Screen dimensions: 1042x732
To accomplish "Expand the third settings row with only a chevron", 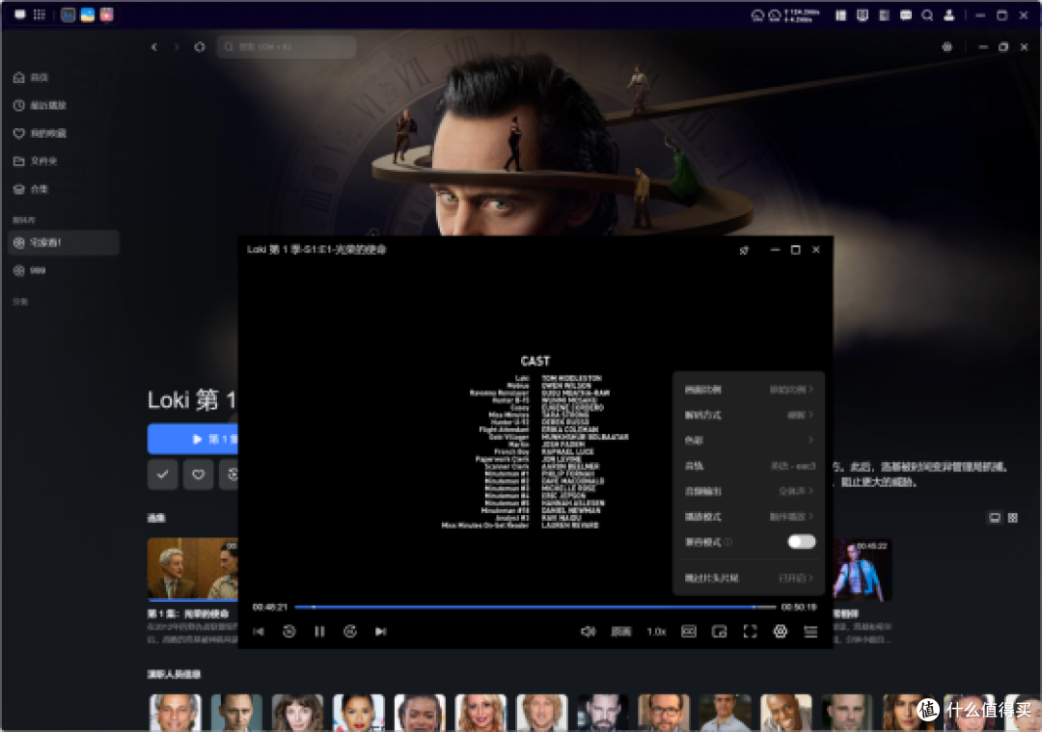I will [x=749, y=441].
